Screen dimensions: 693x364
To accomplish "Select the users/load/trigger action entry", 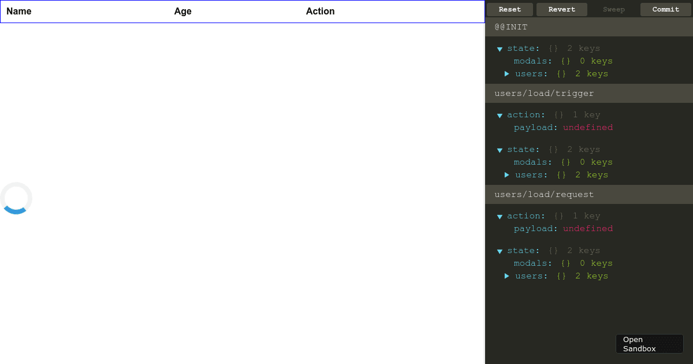I will (x=589, y=93).
